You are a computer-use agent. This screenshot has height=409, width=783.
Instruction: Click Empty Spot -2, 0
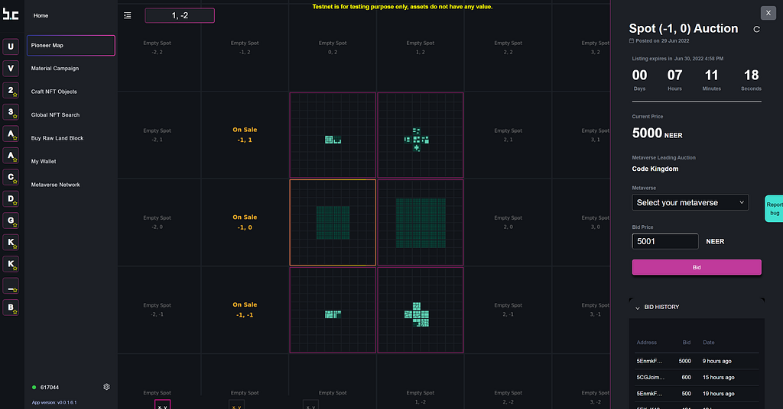(x=158, y=222)
